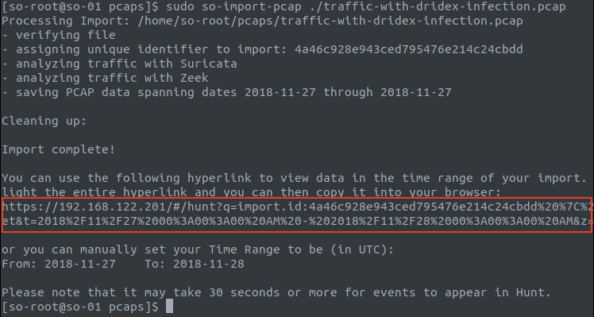Screen dimensions: 594x317
Task: Click the "saving PCAP data spanning dates" line
Action: pyautogui.click(x=226, y=92)
